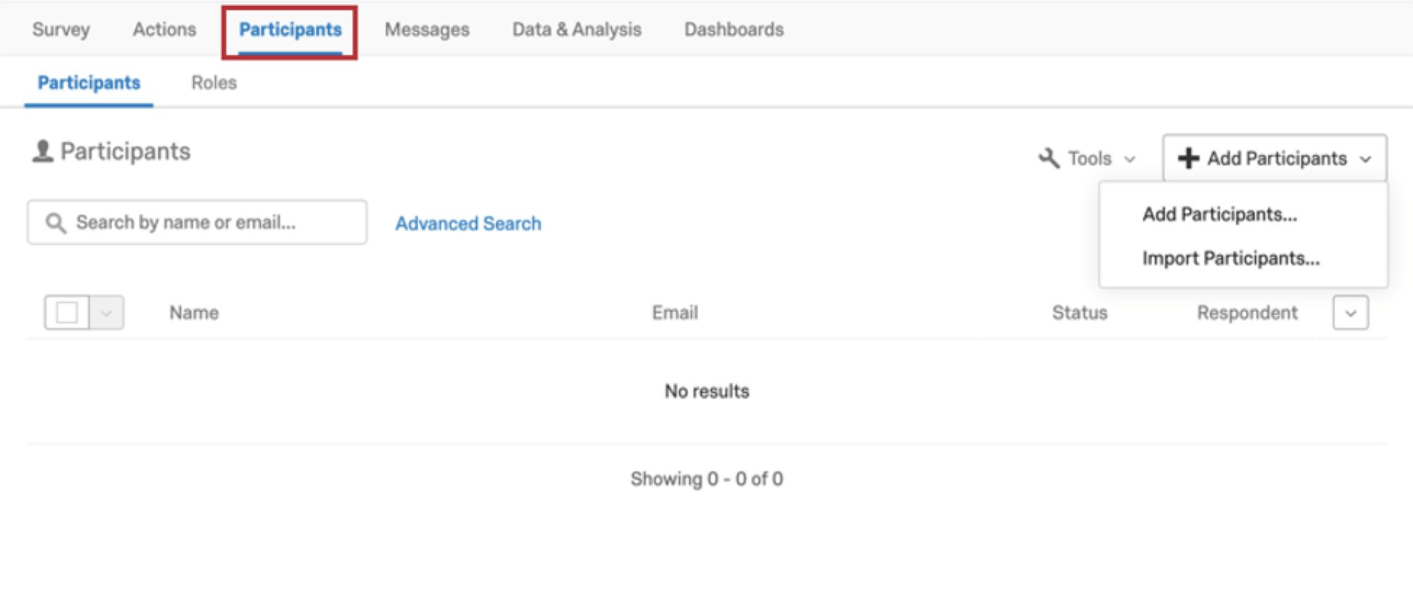Click the plus icon on Add Participants
This screenshot has width=1413, height=615.
tap(1188, 158)
